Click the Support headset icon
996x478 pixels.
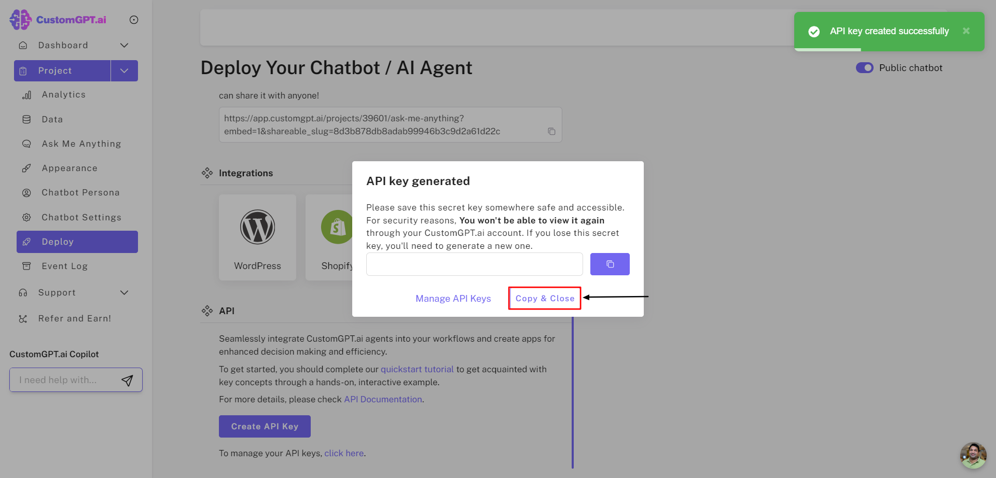point(23,292)
